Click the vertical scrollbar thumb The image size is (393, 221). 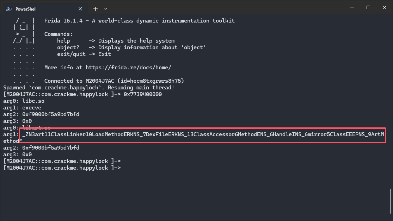390,201
